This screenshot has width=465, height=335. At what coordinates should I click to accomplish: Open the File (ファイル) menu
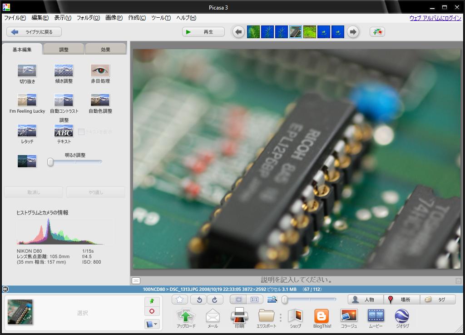point(15,18)
